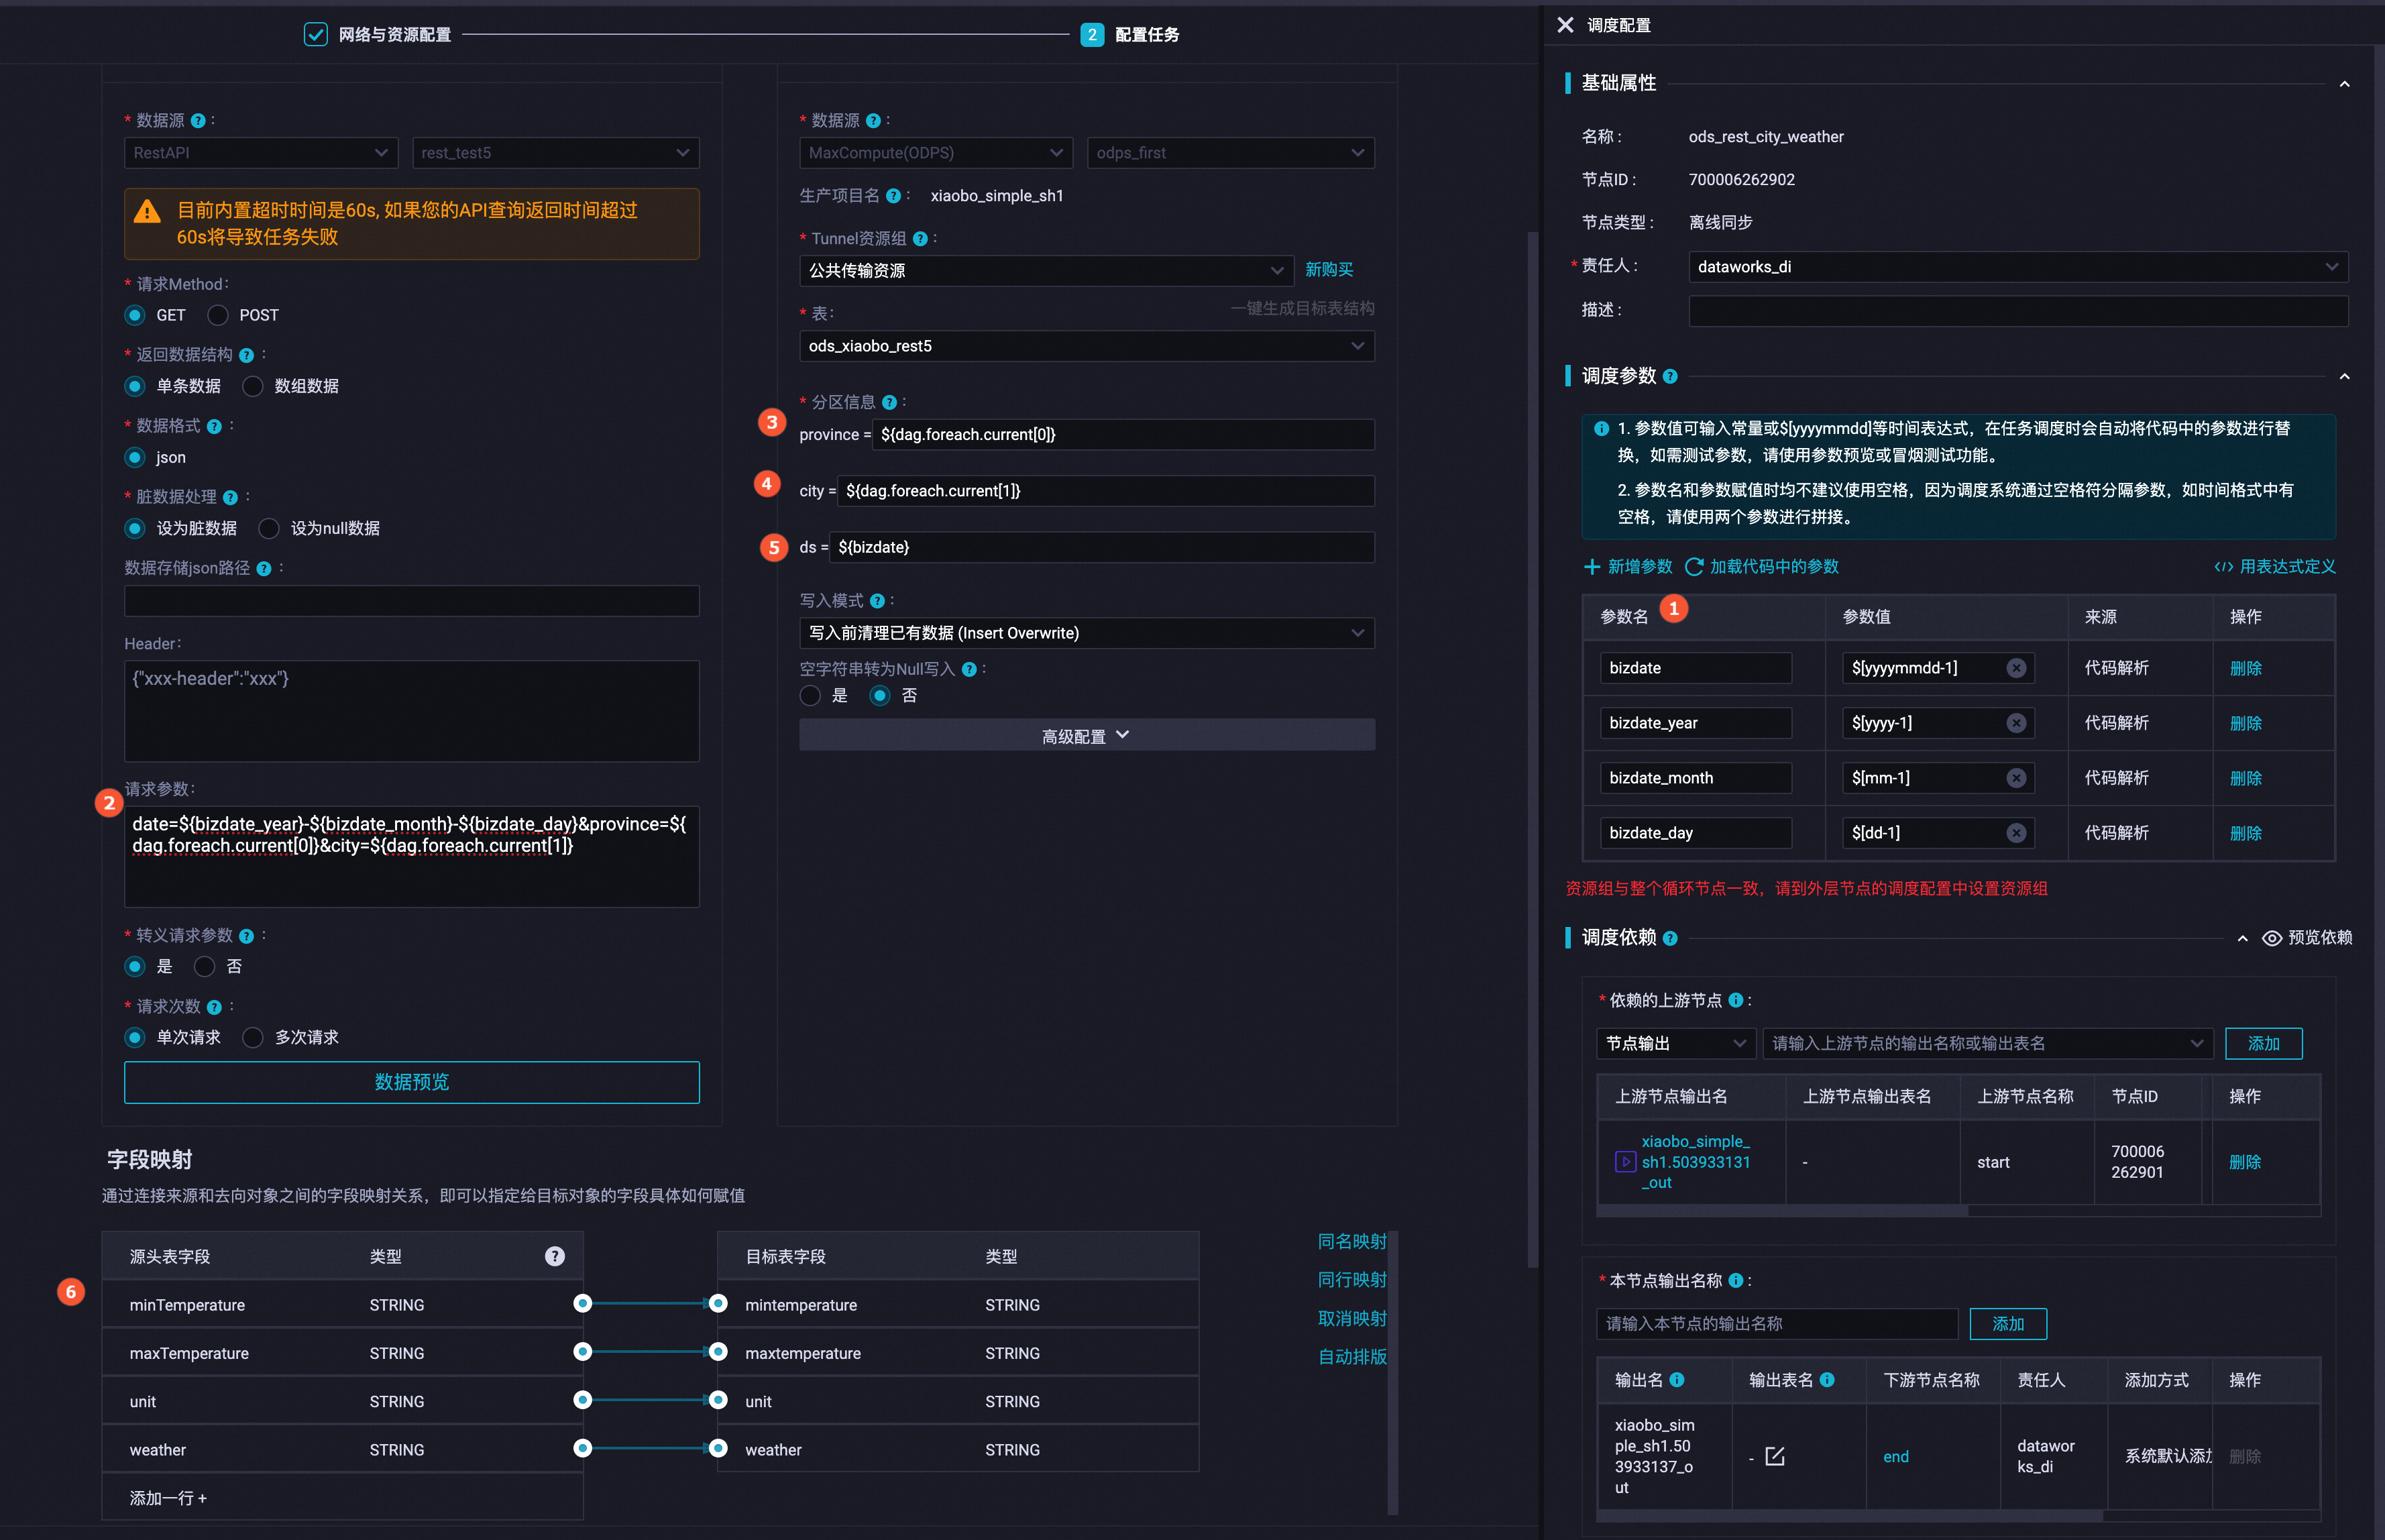Image resolution: width=2385 pixels, height=1540 pixels.
Task: Click the help icon next to 调度参数
Action: 1670,377
